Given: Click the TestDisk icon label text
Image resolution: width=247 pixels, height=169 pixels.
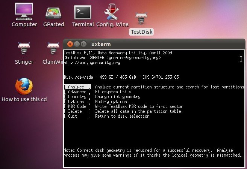Looking at the screenshot, I should coord(141,32).
